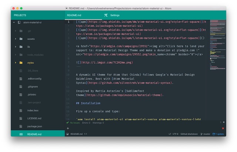Expand the assets folder chevron

tap(16, 39)
